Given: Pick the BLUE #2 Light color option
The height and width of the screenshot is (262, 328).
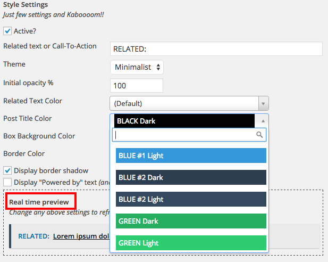Looking at the screenshot, I should coord(190,199).
